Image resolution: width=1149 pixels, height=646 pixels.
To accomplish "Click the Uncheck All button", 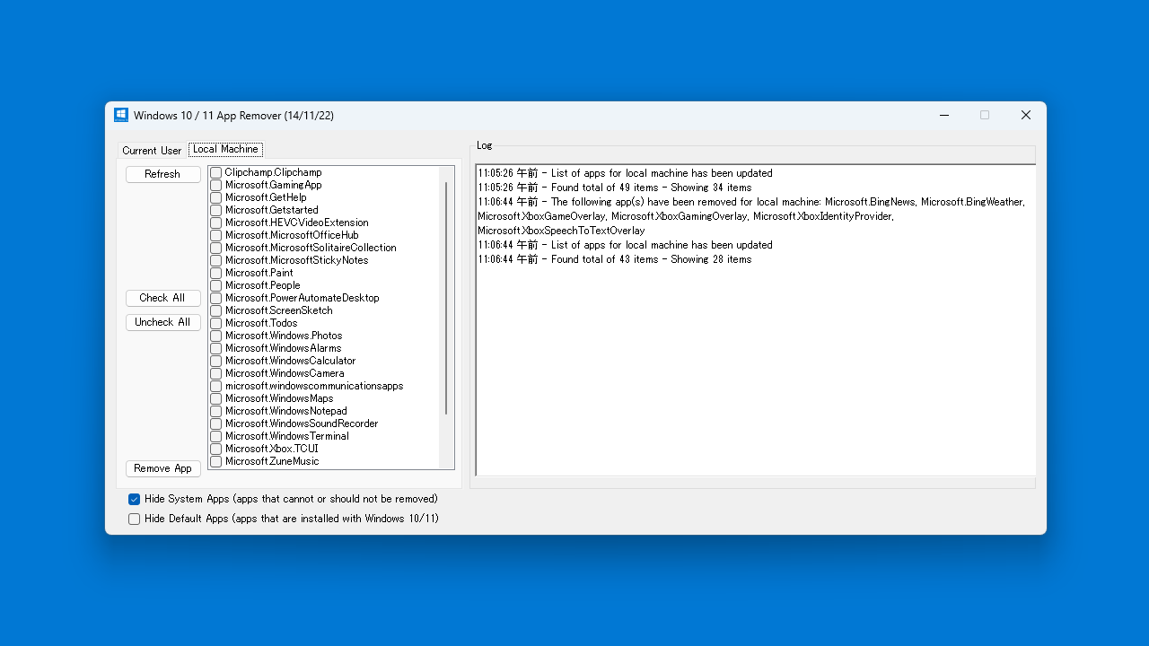I will click(162, 322).
